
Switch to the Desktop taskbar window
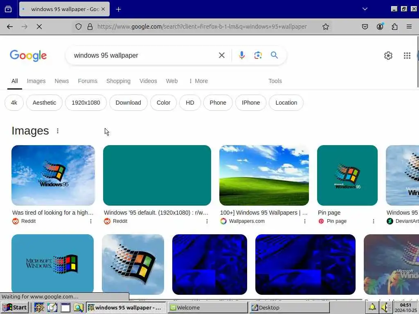(290, 307)
